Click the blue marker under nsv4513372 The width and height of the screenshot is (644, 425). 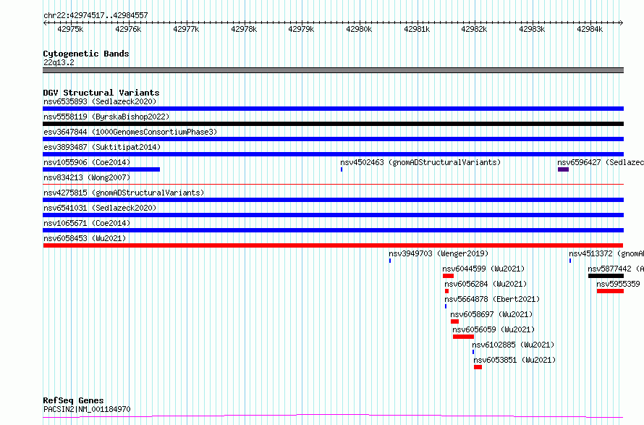pos(570,261)
